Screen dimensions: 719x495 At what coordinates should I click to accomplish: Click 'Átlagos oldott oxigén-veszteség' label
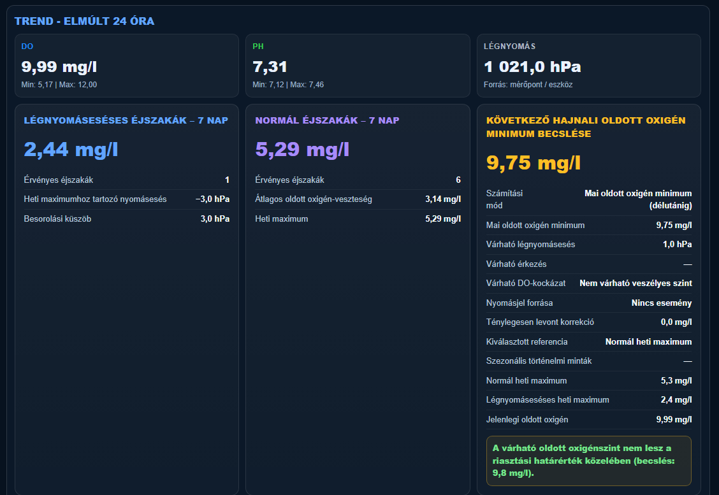tap(314, 199)
